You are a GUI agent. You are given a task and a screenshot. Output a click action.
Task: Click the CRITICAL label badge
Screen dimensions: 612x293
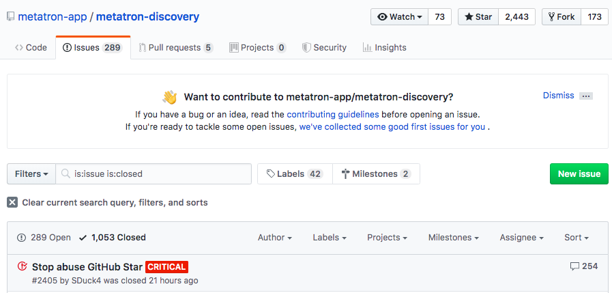pos(166,267)
